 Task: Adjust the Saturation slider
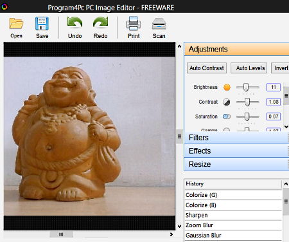click(x=247, y=116)
